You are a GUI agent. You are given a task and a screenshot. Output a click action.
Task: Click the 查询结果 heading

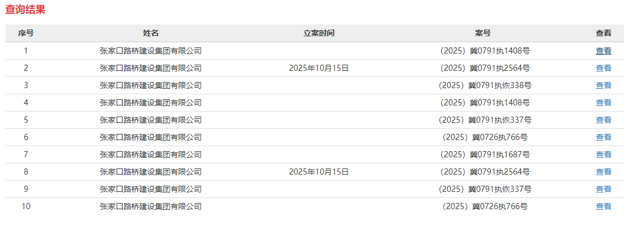click(x=25, y=9)
